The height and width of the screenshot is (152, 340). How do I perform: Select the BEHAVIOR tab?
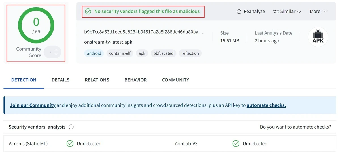(135, 80)
